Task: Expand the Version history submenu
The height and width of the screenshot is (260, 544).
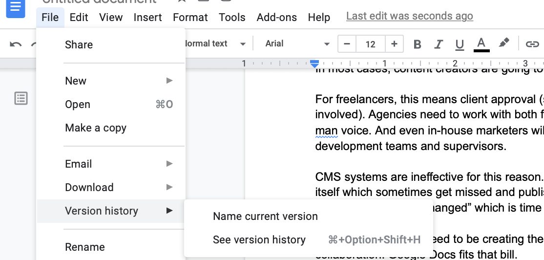Action: [x=111, y=211]
